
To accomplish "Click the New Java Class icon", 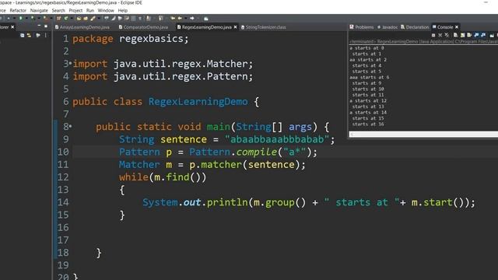I will tap(66, 19).
